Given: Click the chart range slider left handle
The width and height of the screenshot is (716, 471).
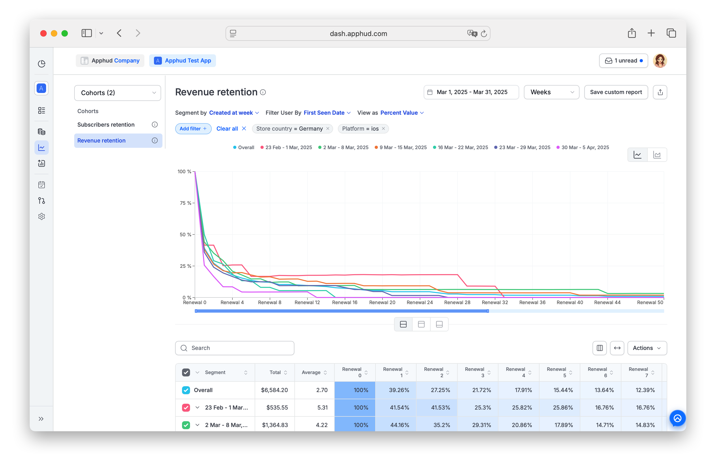Looking at the screenshot, I should pos(196,311).
